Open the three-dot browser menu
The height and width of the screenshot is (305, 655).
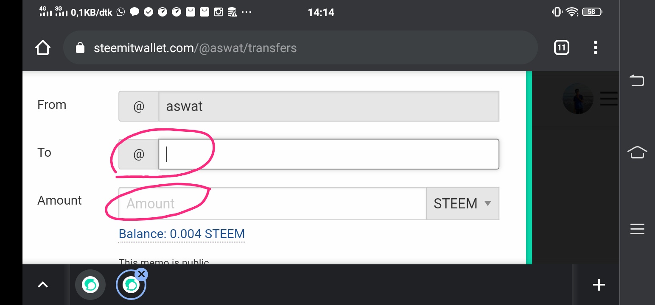tap(596, 48)
